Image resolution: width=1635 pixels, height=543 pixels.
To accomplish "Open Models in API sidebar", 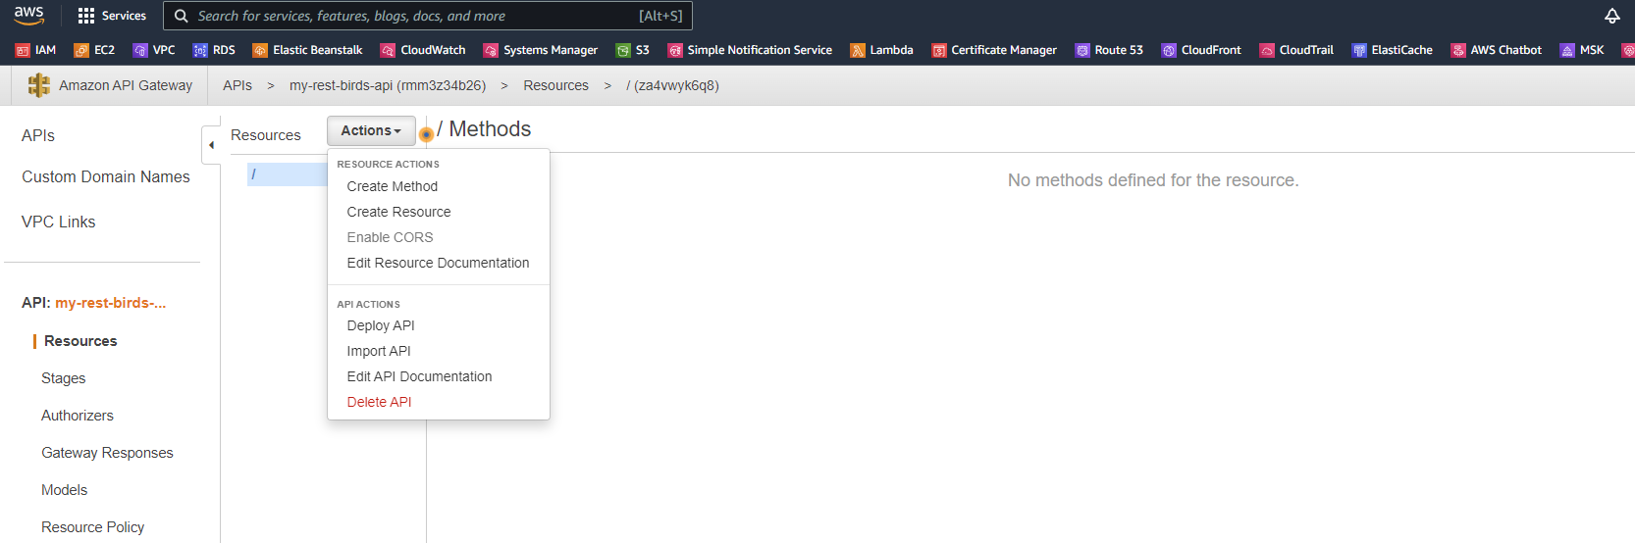I will (65, 490).
